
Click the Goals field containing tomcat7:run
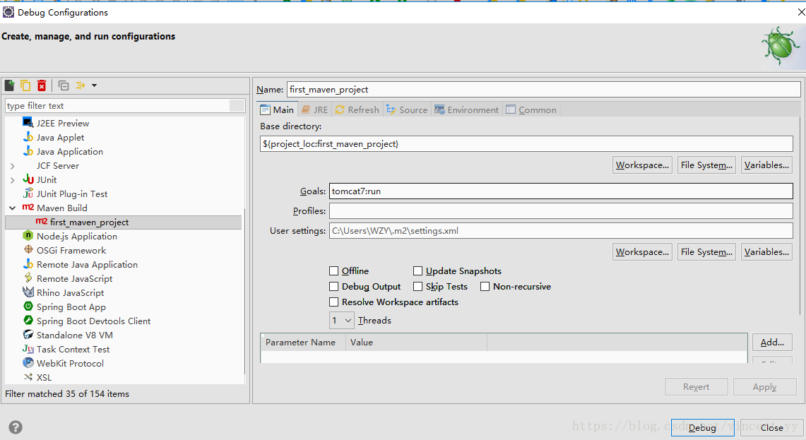point(562,191)
